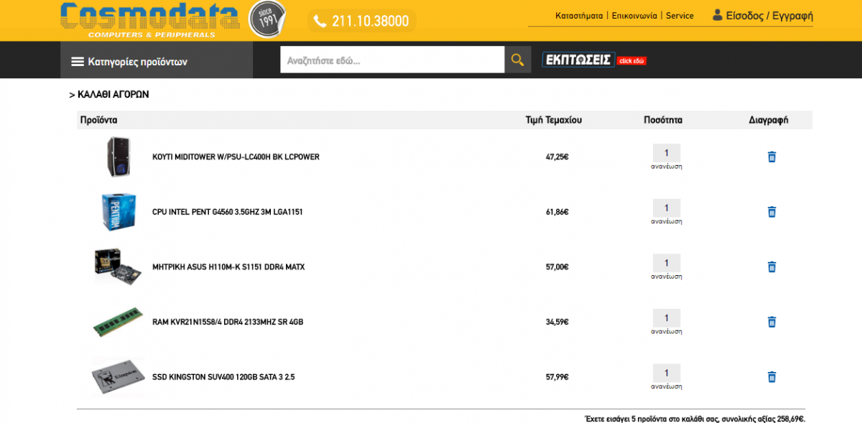
Task: Click the ΕΚΠΤΩΣΕΙΣ discounts banner
Action: [594, 60]
